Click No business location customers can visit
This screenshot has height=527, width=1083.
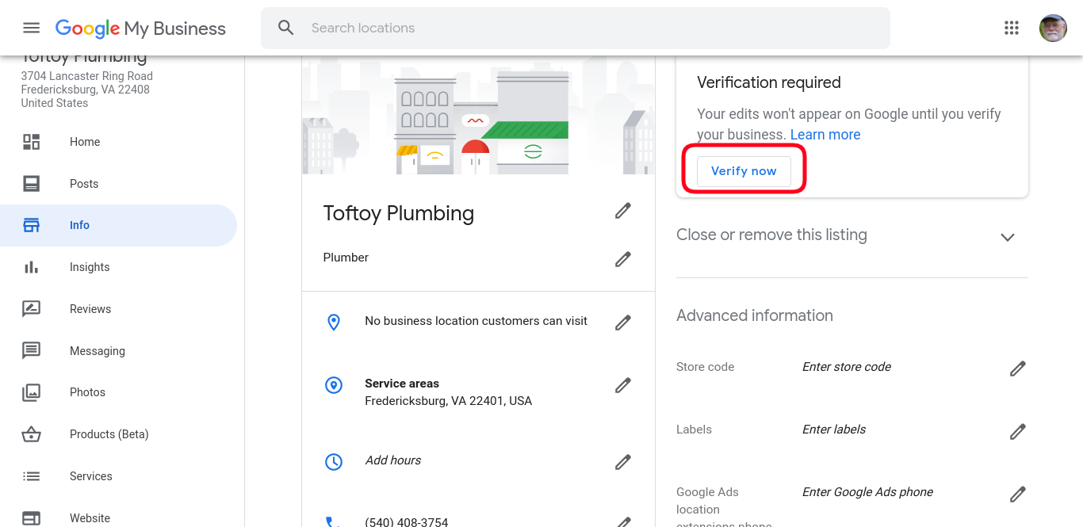(x=476, y=321)
